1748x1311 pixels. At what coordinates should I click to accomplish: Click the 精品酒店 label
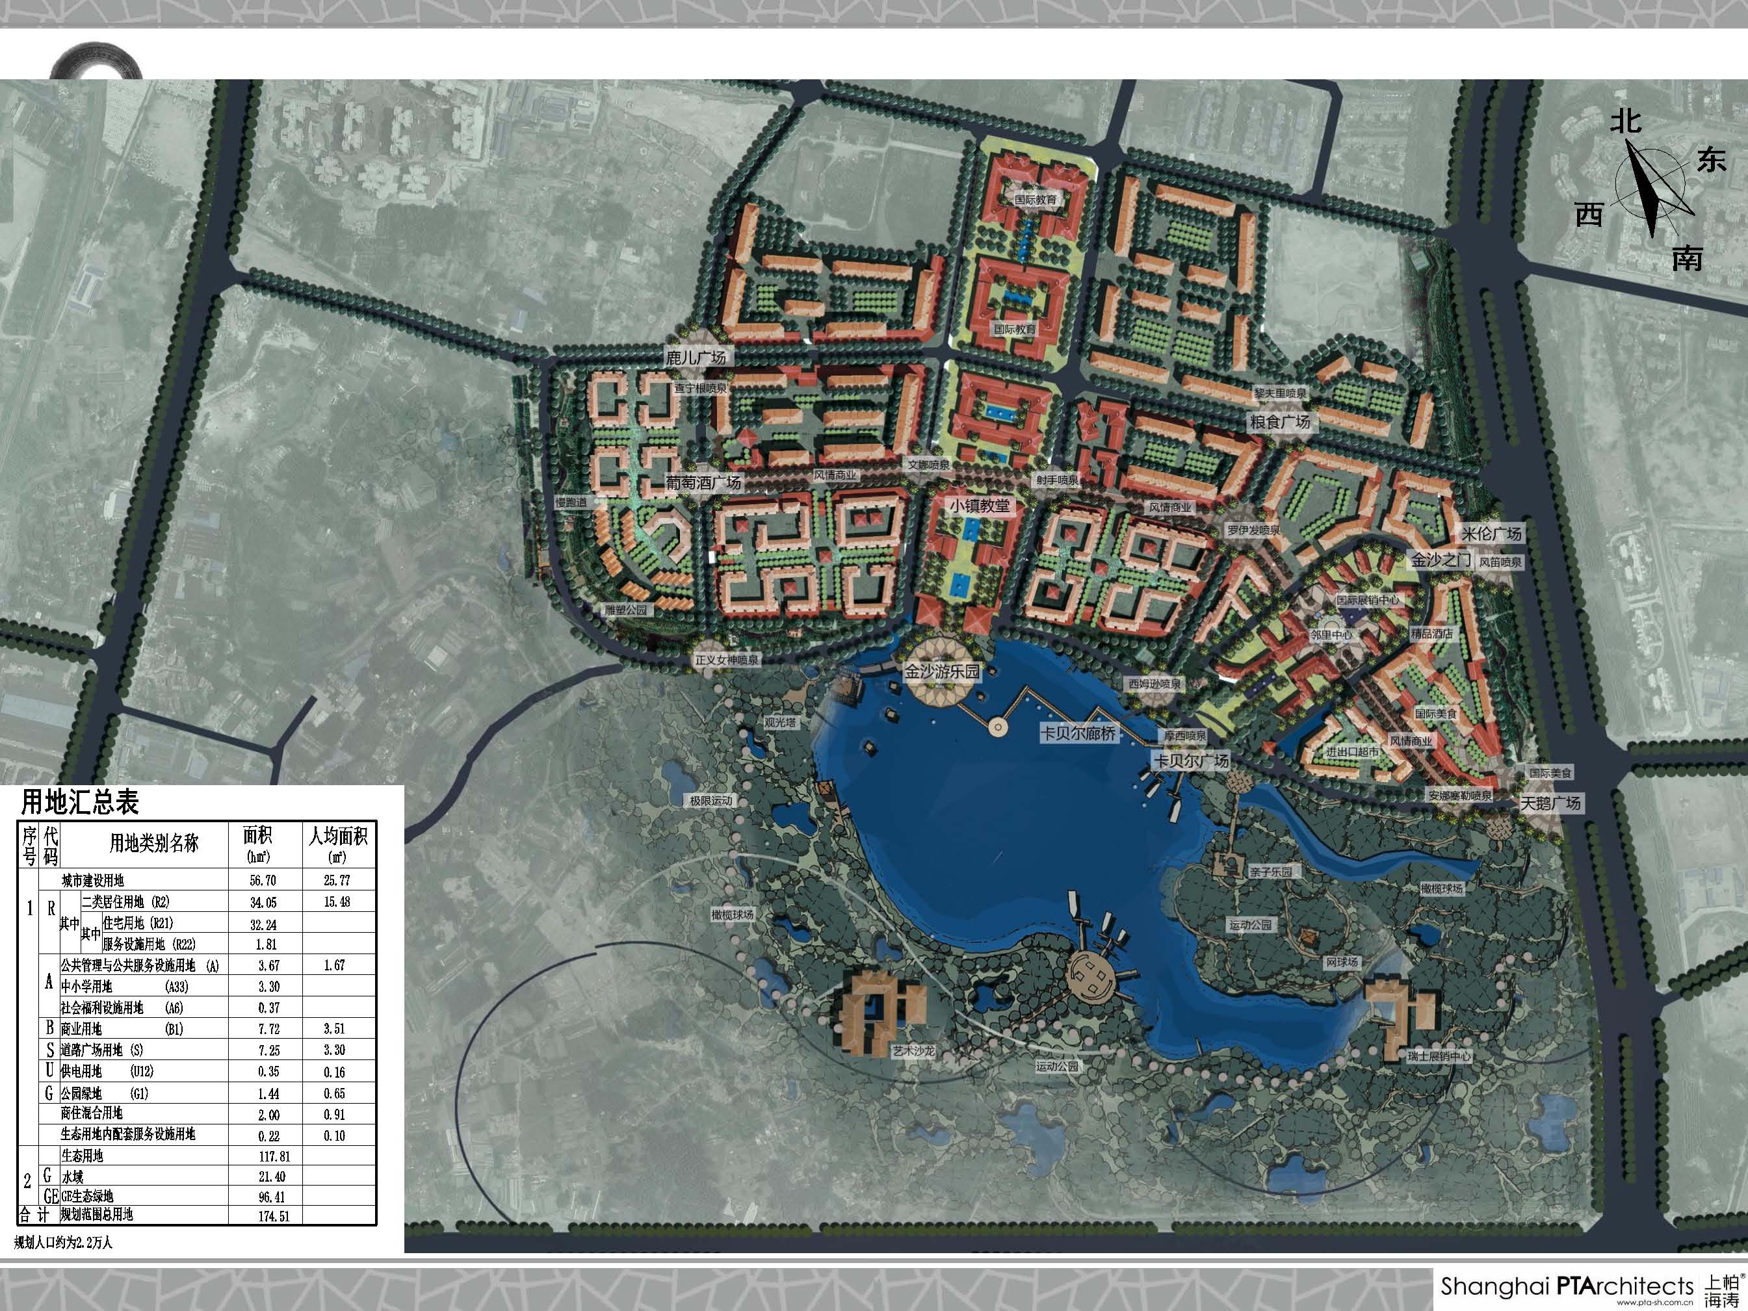(x=1432, y=634)
